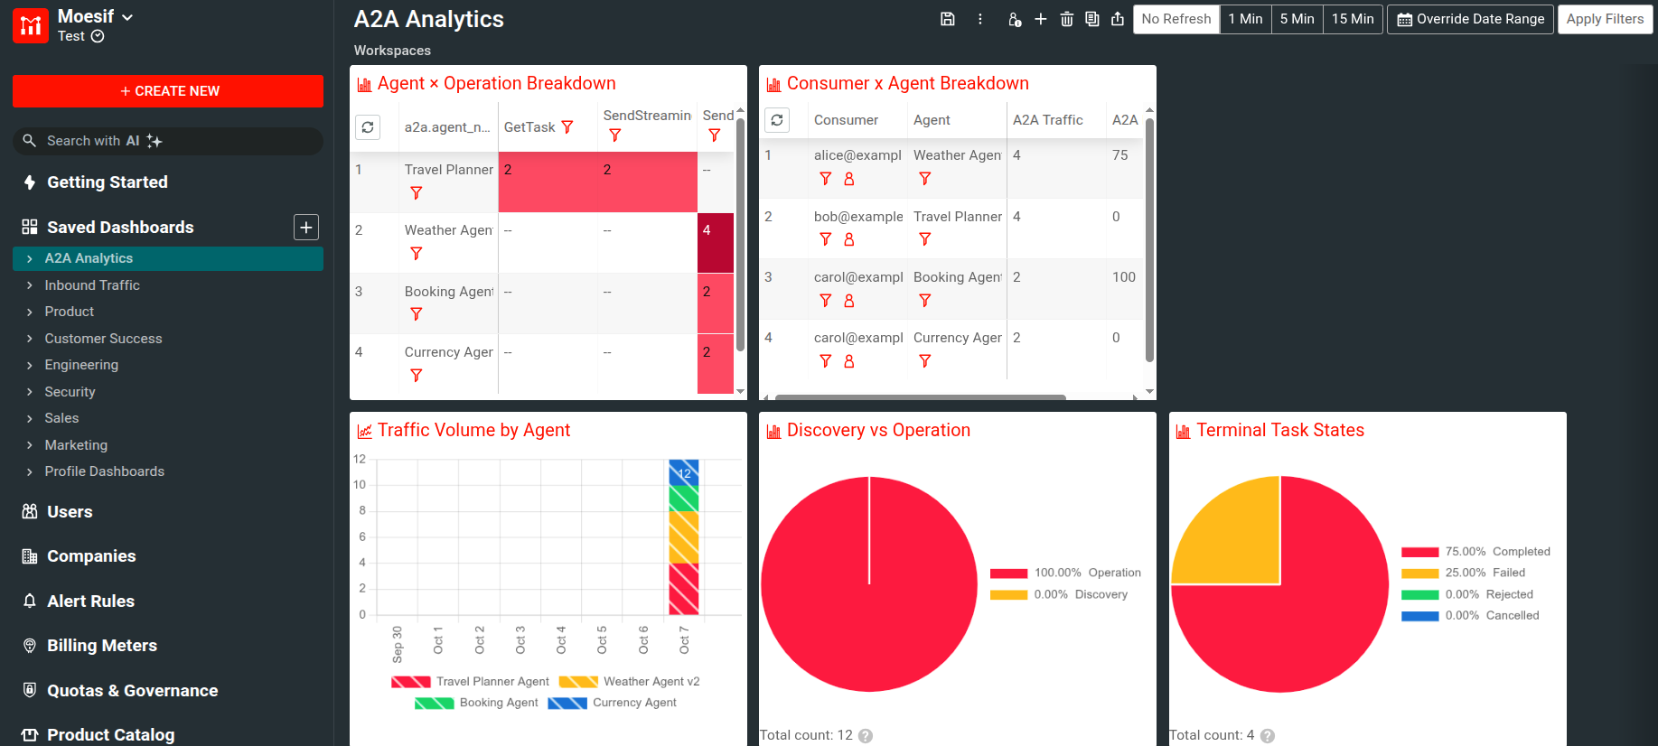Screen dimensions: 1658x746
Task: Toggle Weather Agent v2 legend series
Action: [629, 682]
